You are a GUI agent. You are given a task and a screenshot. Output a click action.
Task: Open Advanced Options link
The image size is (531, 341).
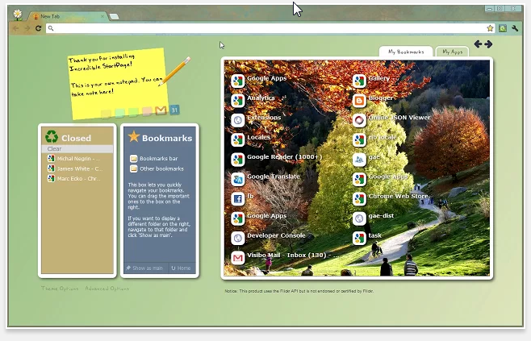pos(107,289)
